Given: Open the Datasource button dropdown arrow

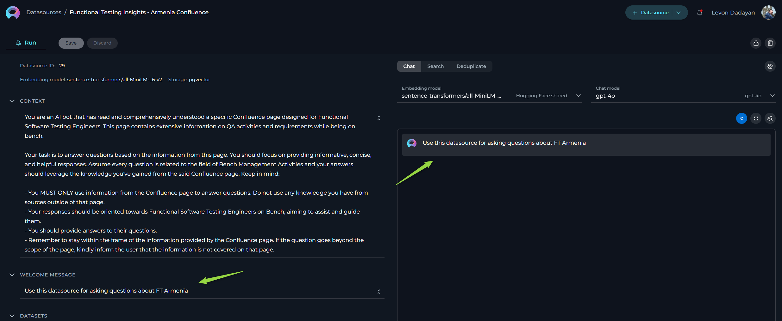Looking at the screenshot, I should point(679,13).
